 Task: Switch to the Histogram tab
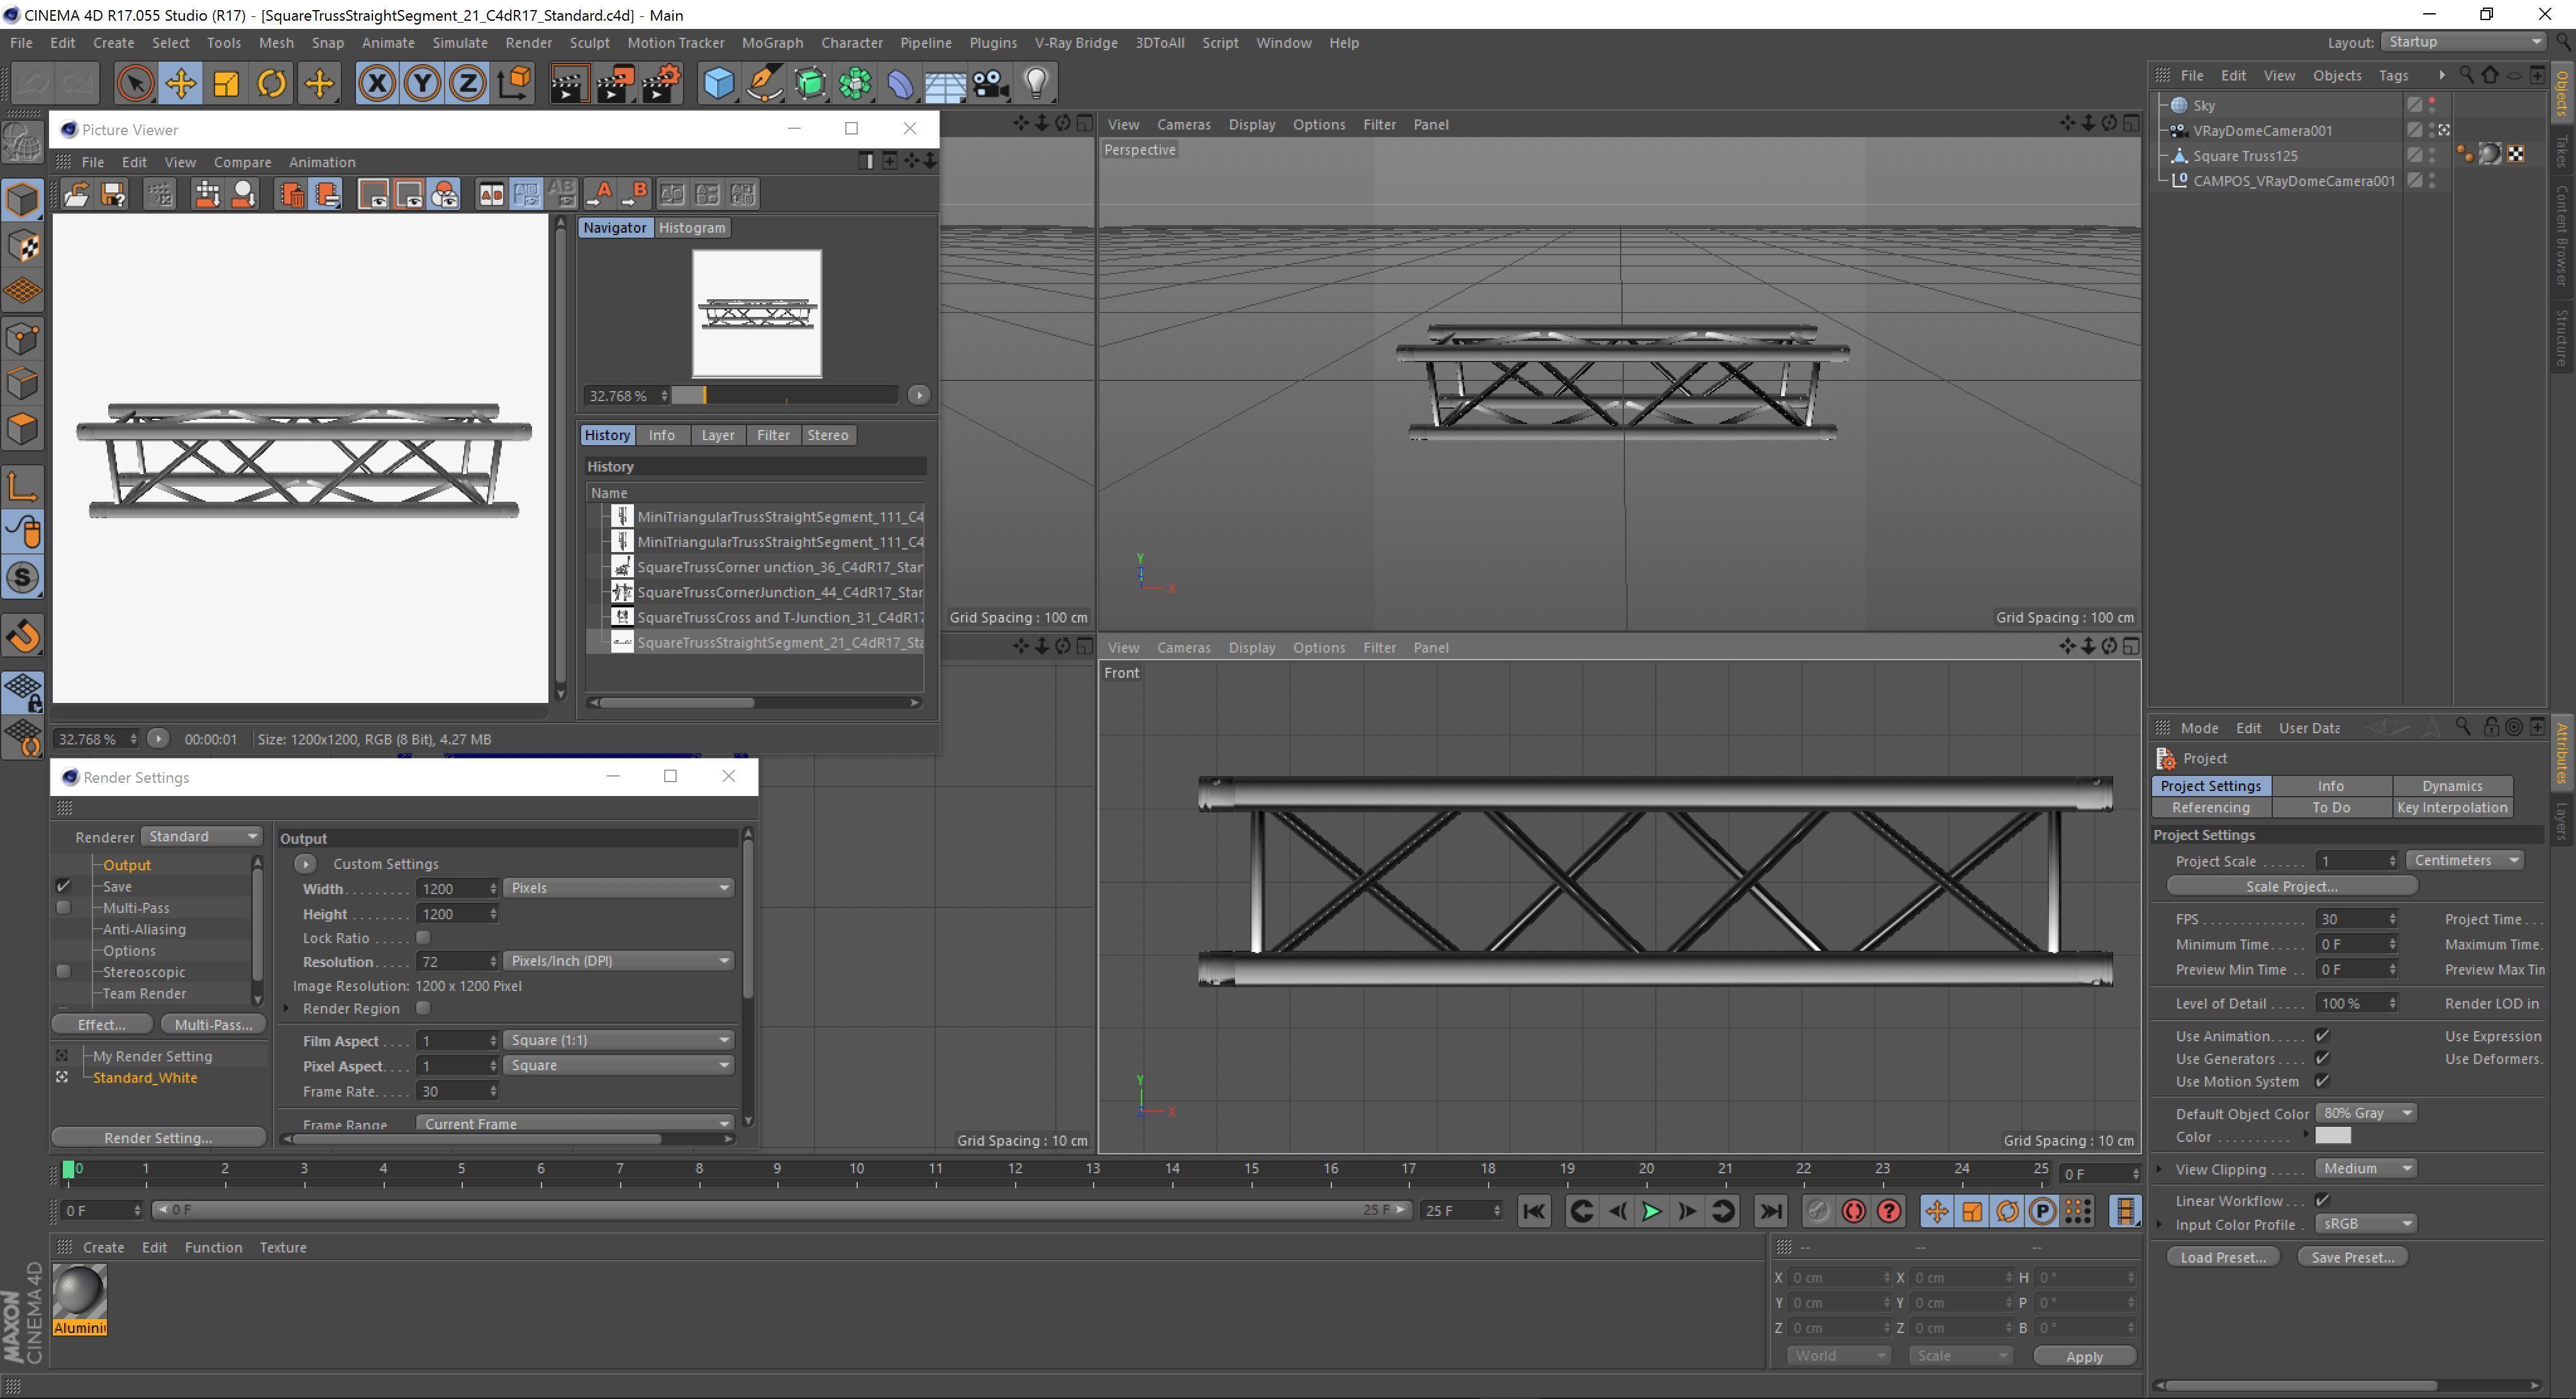coord(692,228)
